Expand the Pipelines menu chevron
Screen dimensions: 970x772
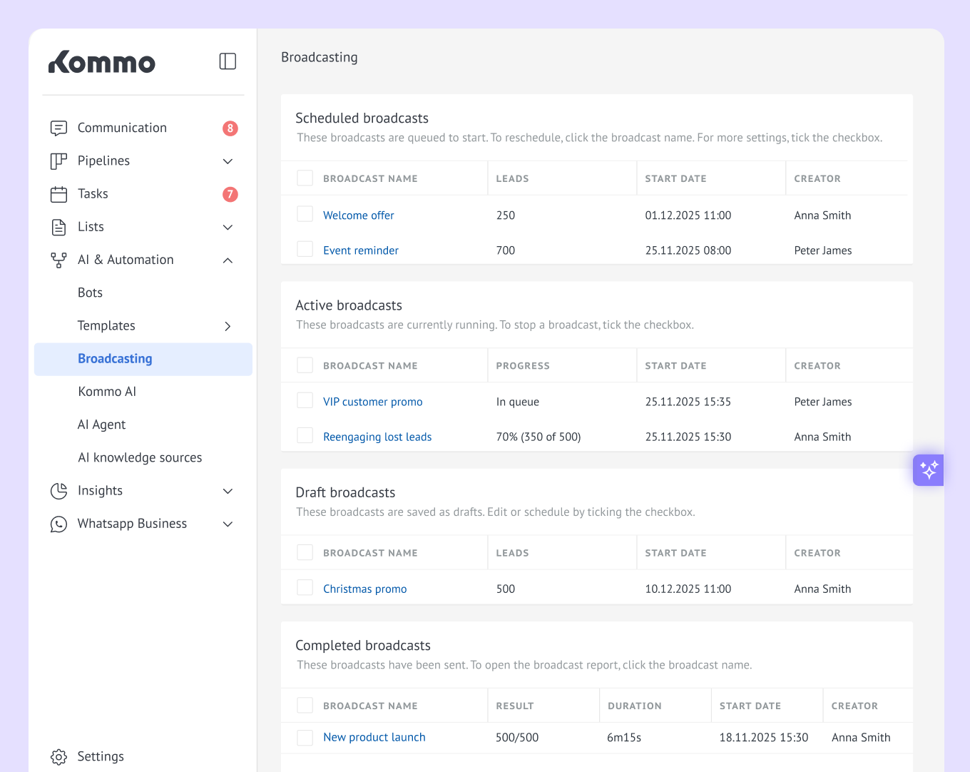click(228, 161)
